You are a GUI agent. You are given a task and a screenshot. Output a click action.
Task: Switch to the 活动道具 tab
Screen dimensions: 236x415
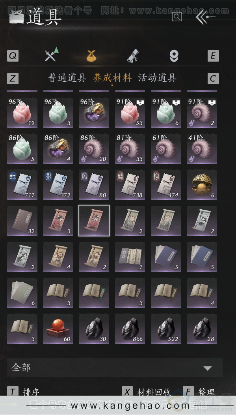[157, 78]
